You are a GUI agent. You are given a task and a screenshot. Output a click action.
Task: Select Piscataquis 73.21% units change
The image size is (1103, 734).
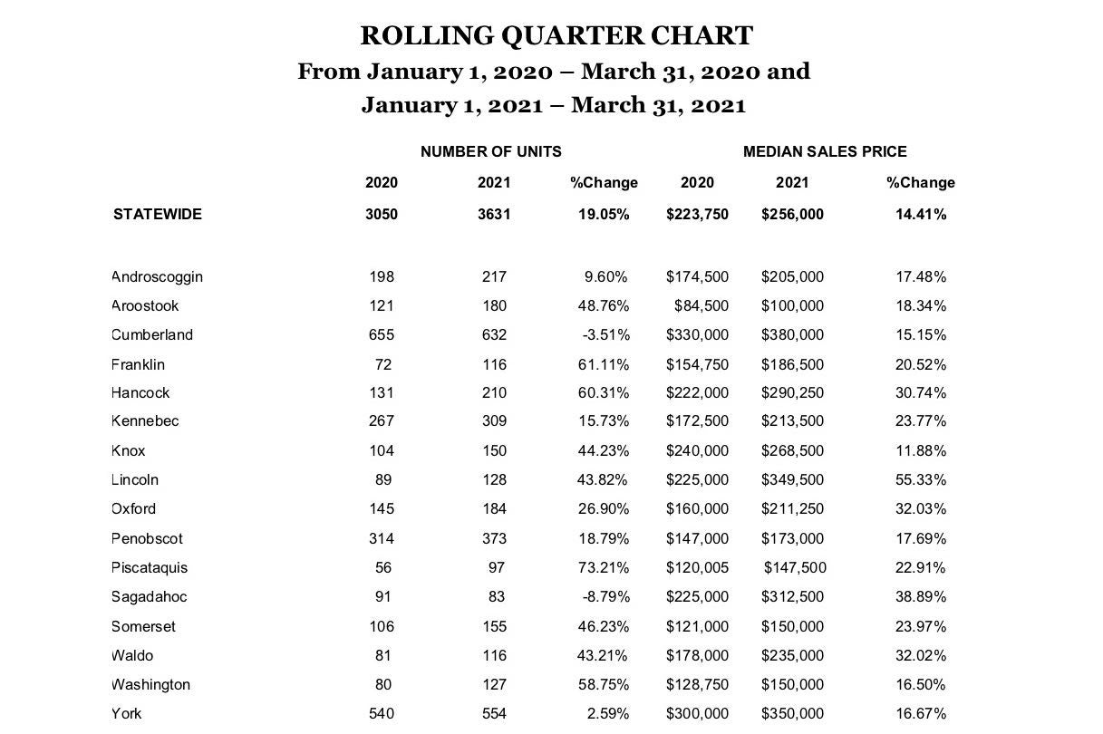(604, 568)
